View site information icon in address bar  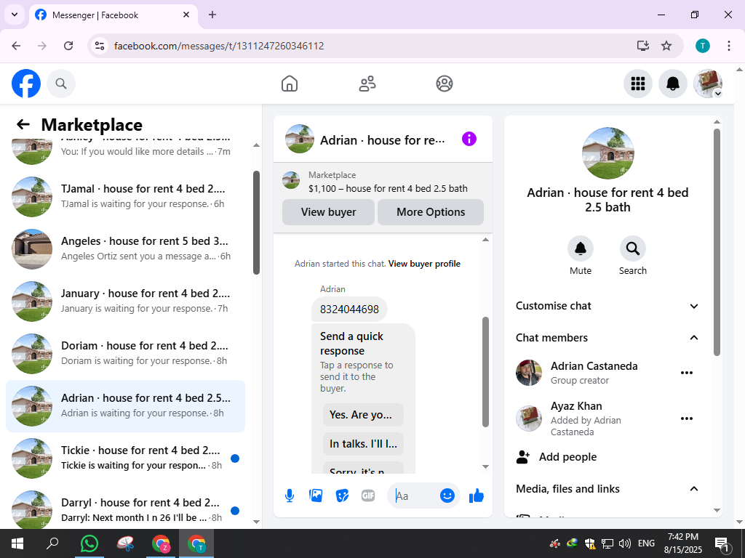(x=99, y=46)
